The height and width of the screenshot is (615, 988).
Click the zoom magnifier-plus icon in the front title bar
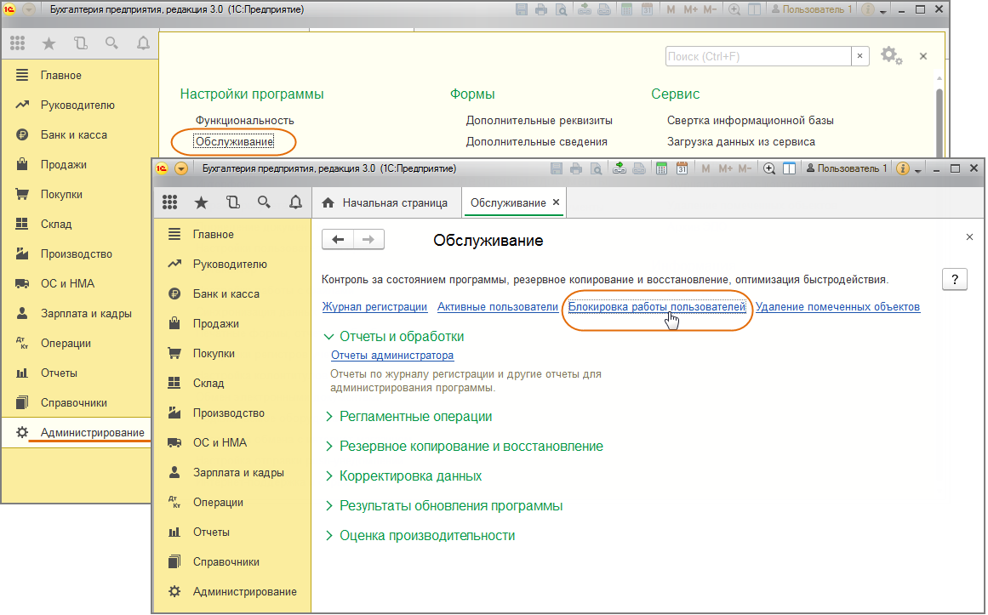pyautogui.click(x=769, y=168)
